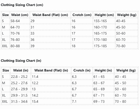
Task: Select the Waist Band (Flat) (cm) header
Action: [x=50, y=15]
